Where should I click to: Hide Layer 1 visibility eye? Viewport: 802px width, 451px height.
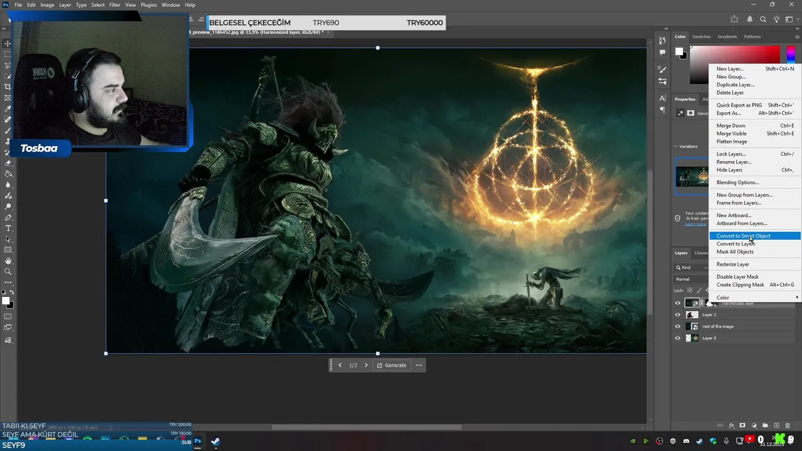click(x=677, y=315)
